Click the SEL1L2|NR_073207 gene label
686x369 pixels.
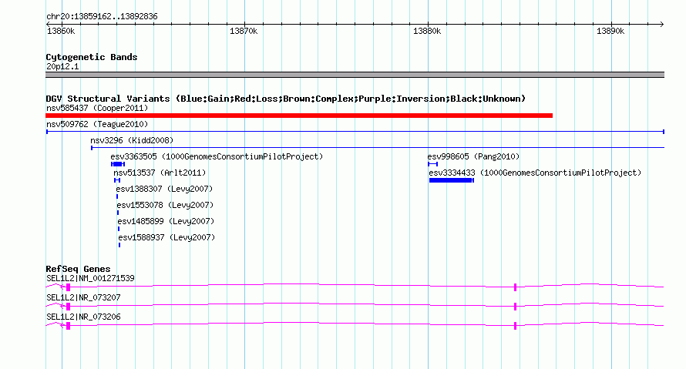(83, 297)
